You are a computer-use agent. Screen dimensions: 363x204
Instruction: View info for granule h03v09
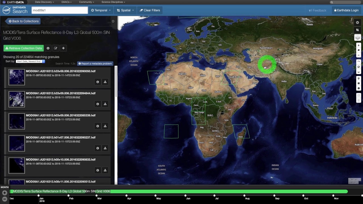pos(98,126)
